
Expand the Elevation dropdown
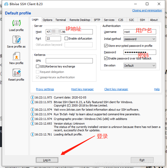coord(140,66)
